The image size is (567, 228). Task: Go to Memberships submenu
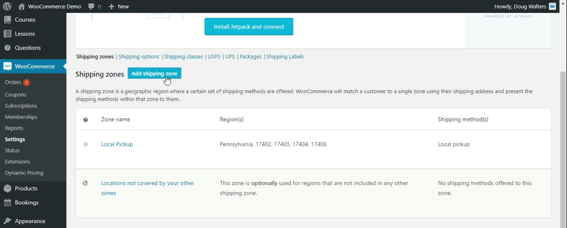tap(21, 117)
